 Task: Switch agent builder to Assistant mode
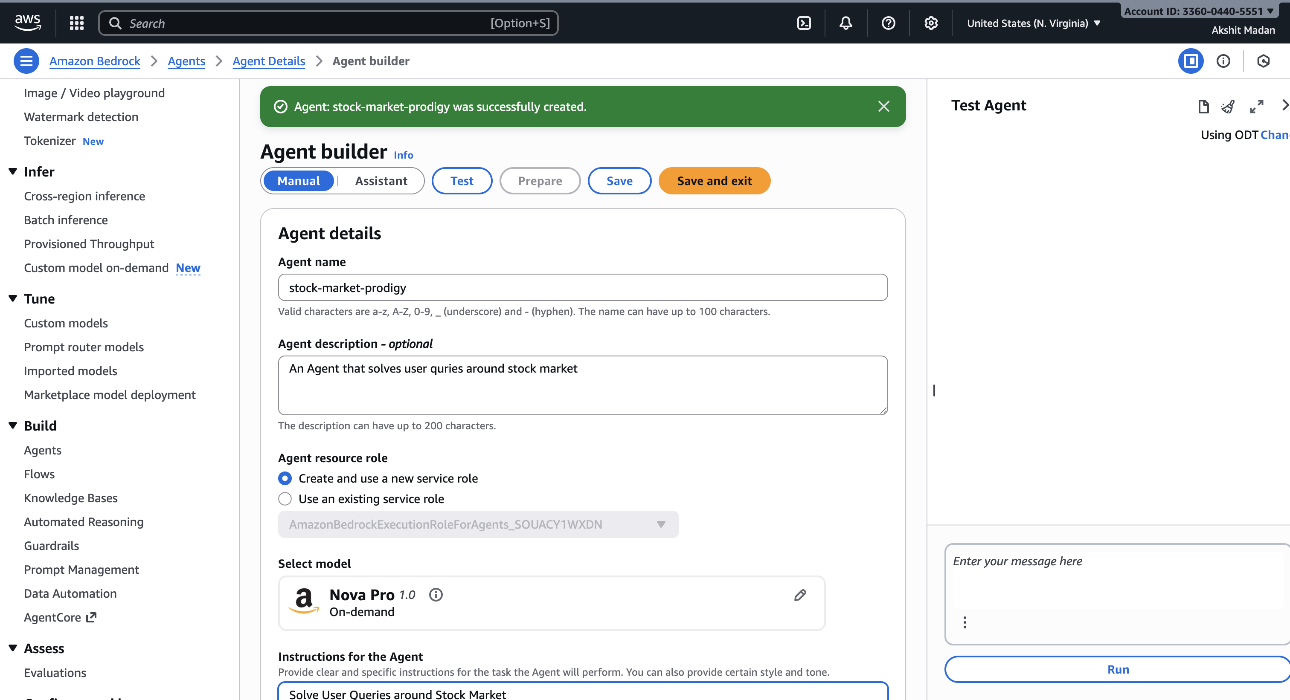coord(381,181)
